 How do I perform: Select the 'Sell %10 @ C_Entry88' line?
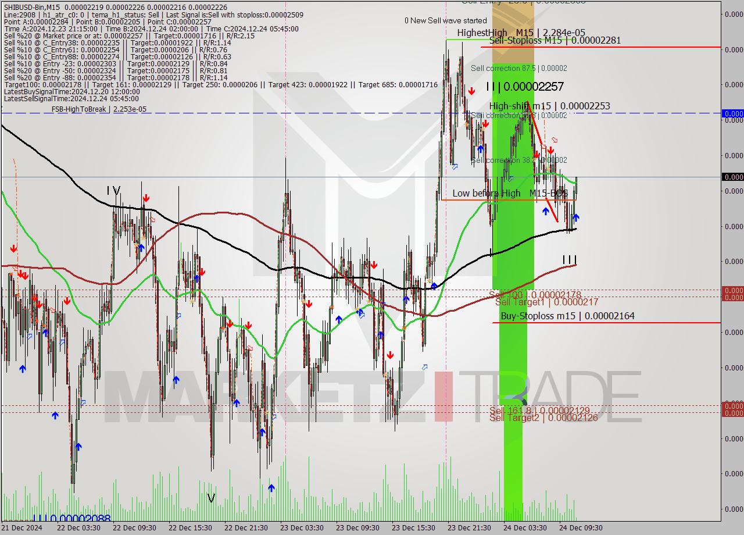coord(117,57)
